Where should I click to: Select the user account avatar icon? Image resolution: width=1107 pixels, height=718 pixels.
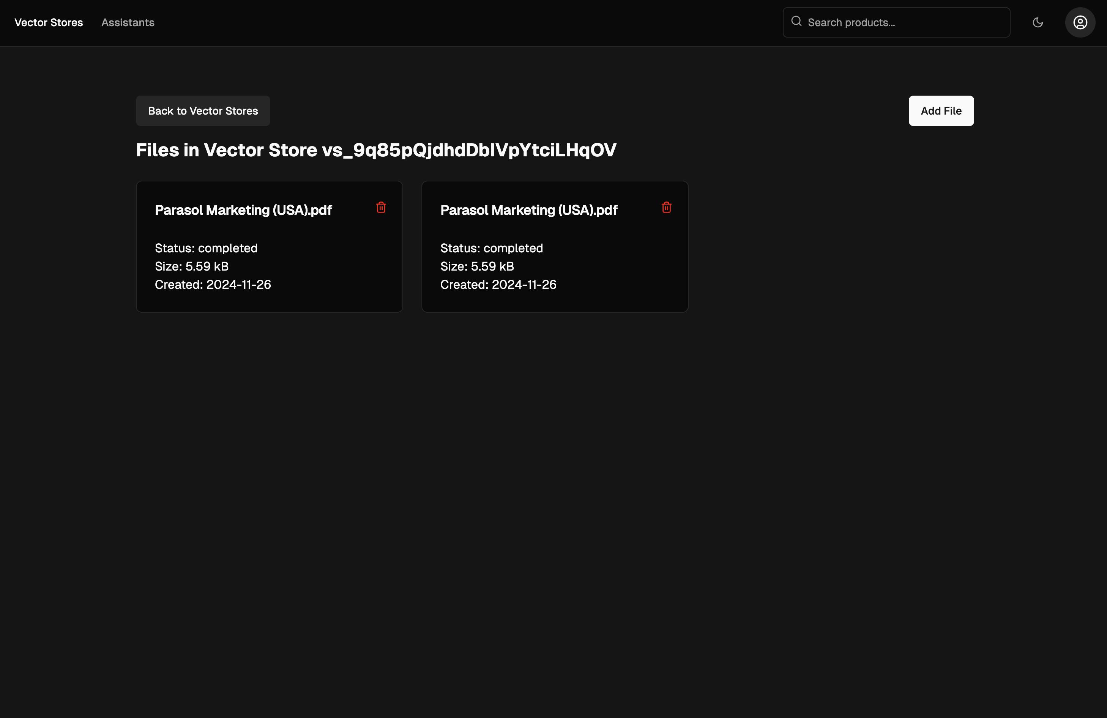[x=1080, y=22]
